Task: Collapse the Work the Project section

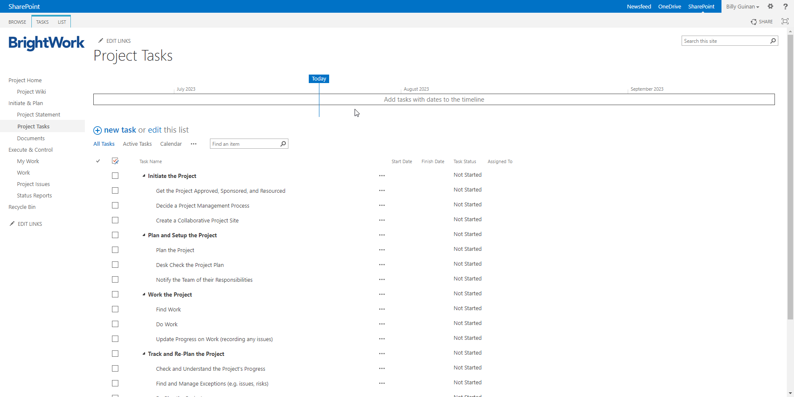Action: pos(143,294)
